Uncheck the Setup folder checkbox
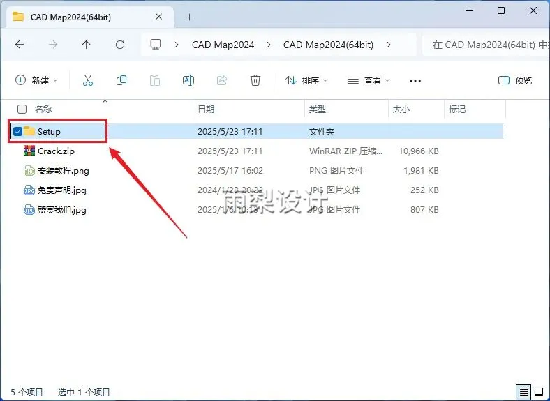Viewport: 550px width, 401px height. point(17,131)
